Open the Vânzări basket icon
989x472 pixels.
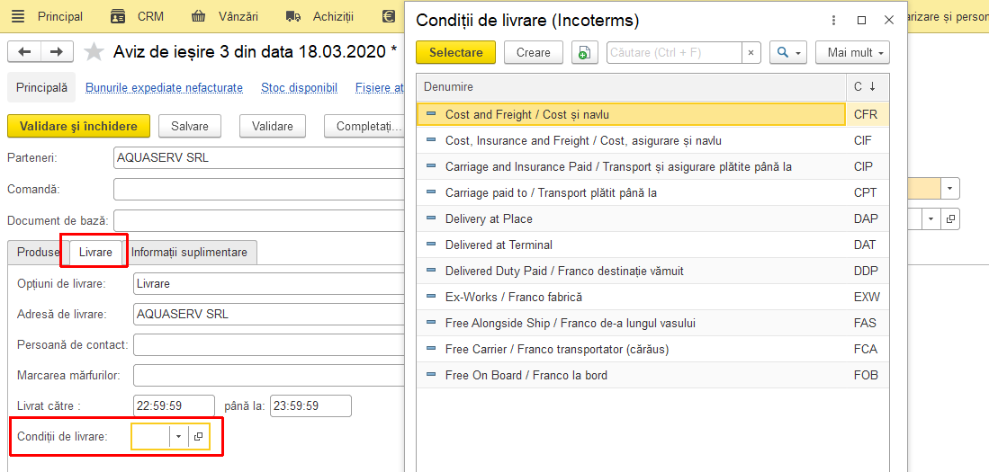coord(199,16)
